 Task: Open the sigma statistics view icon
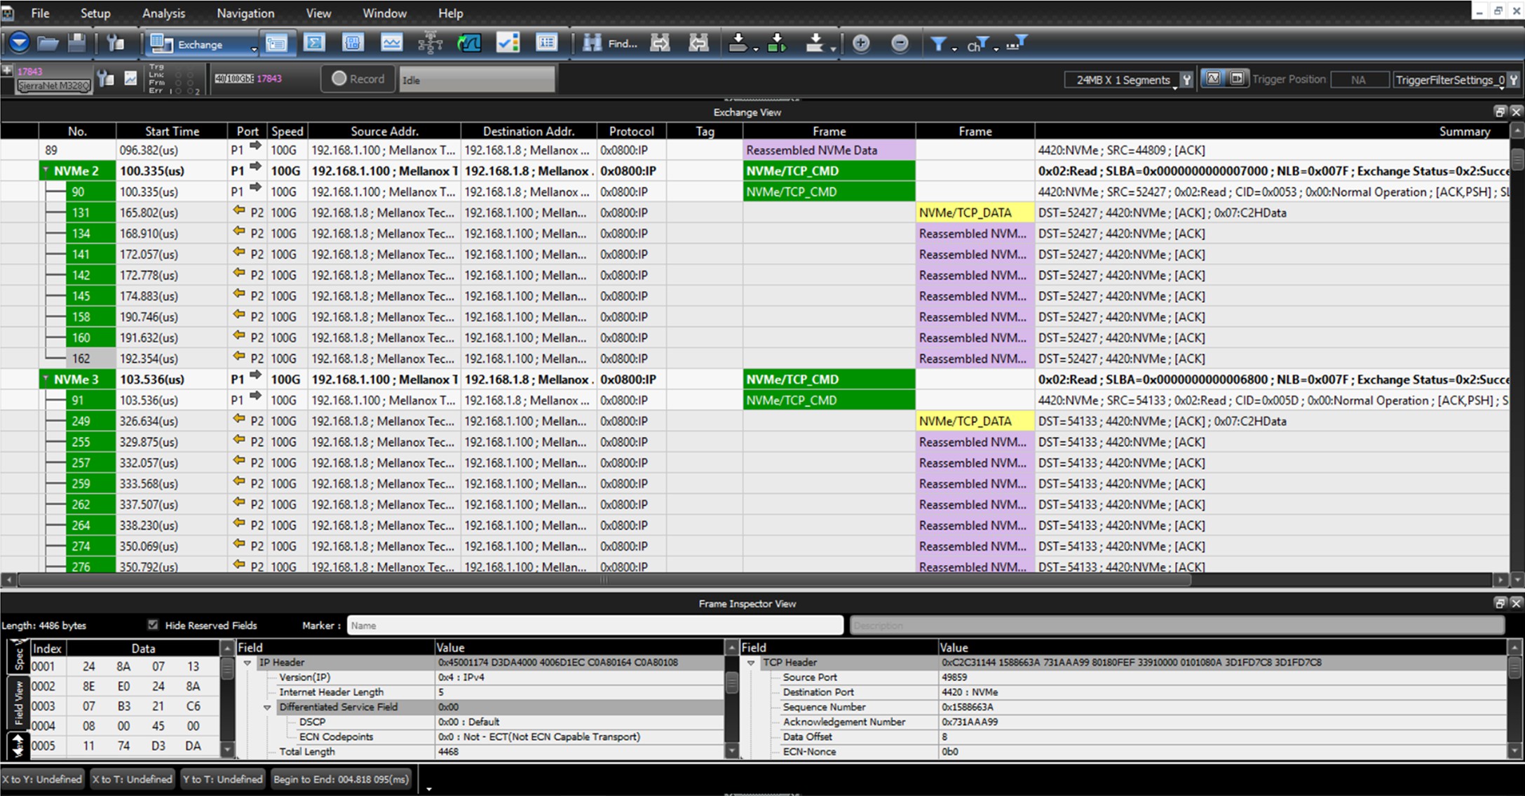[315, 43]
